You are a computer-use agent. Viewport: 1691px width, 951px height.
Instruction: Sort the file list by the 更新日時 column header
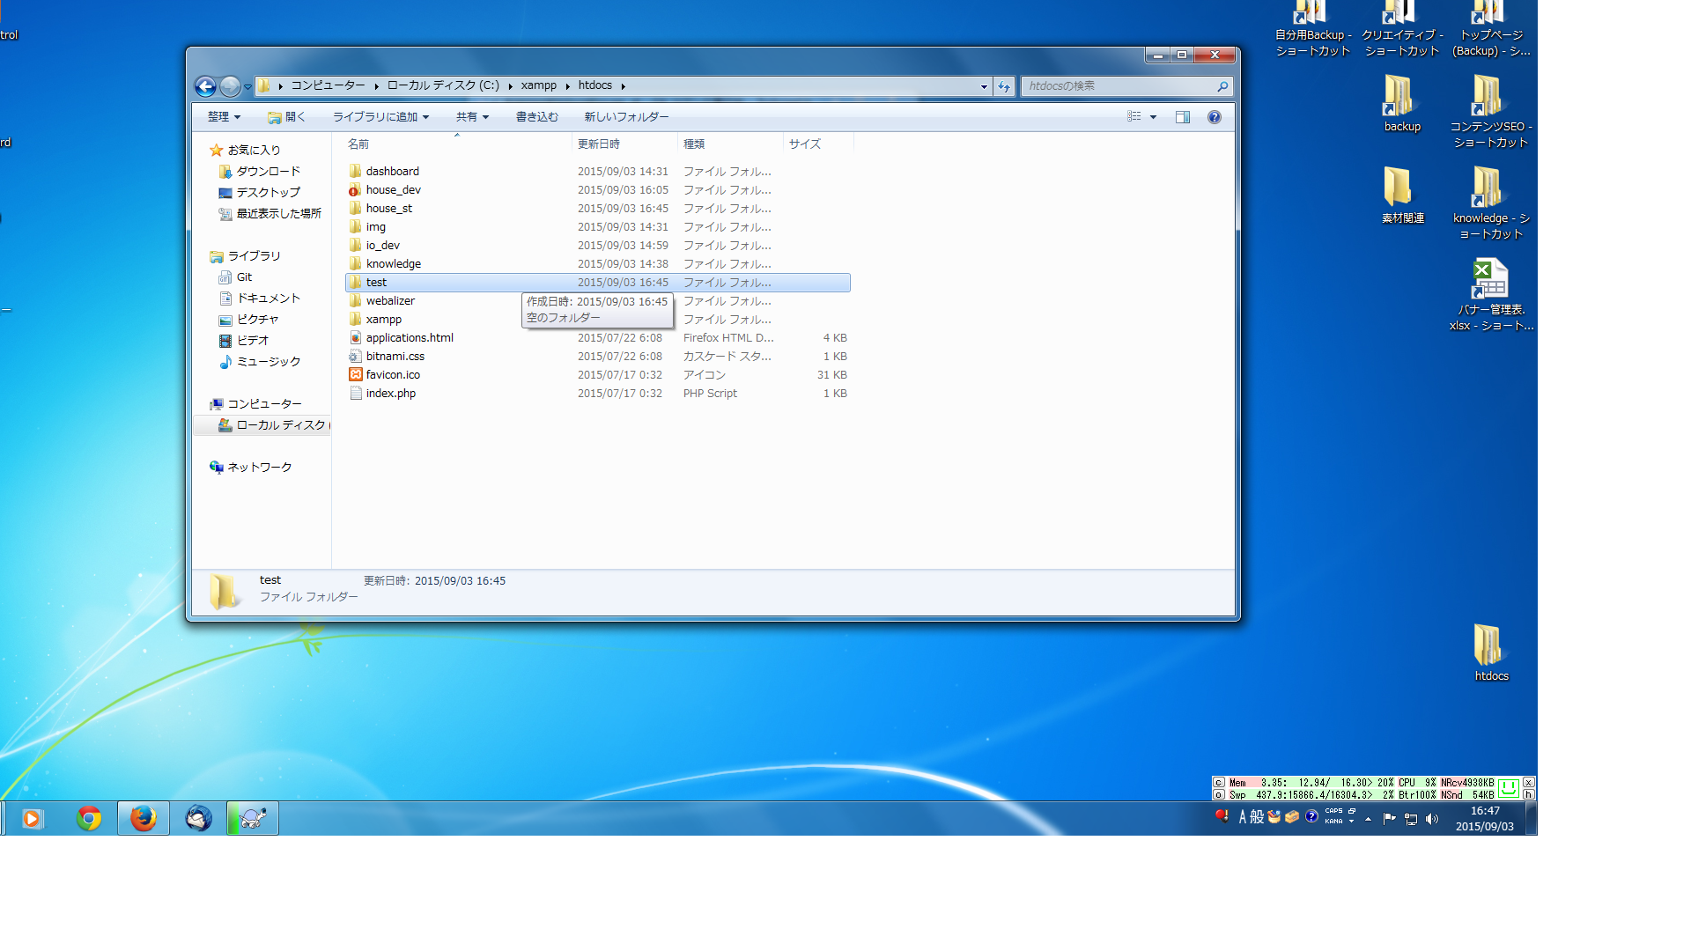tap(599, 144)
